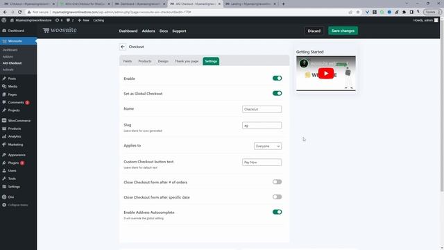The image size is (444, 250).
Task: Click the Save changes button
Action: (343, 31)
